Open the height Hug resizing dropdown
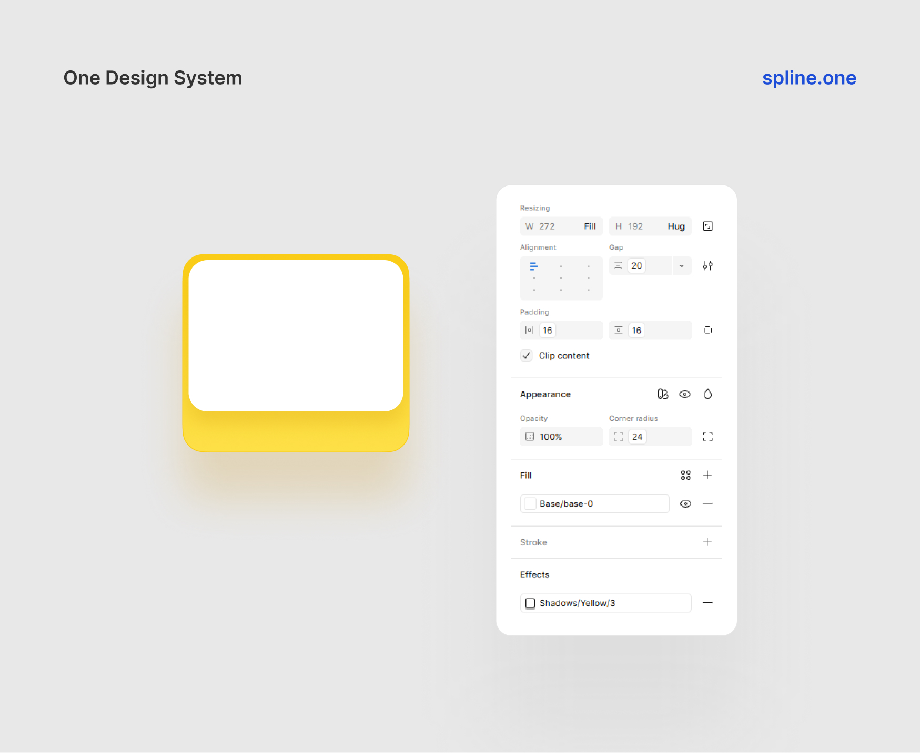 (x=676, y=226)
